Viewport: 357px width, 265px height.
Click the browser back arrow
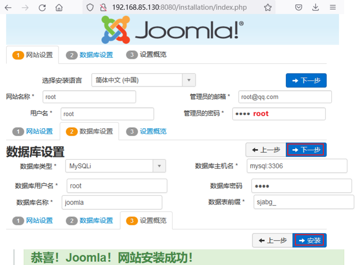pos(8,8)
